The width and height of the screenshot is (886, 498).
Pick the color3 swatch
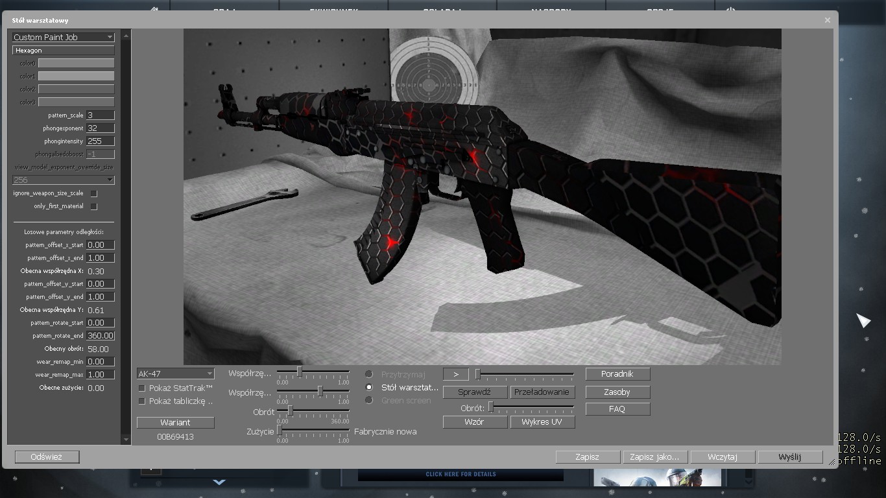[77, 102]
